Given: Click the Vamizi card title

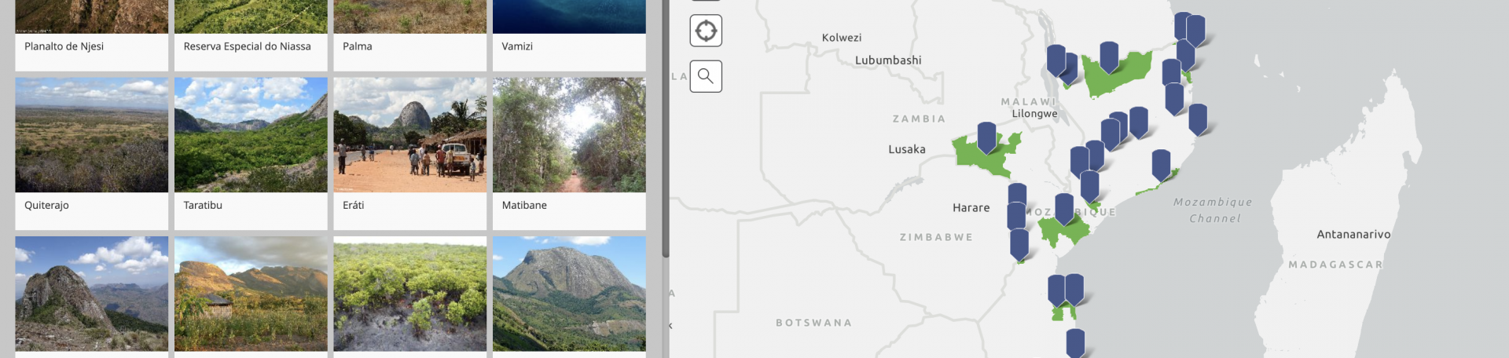Looking at the screenshot, I should [x=517, y=46].
